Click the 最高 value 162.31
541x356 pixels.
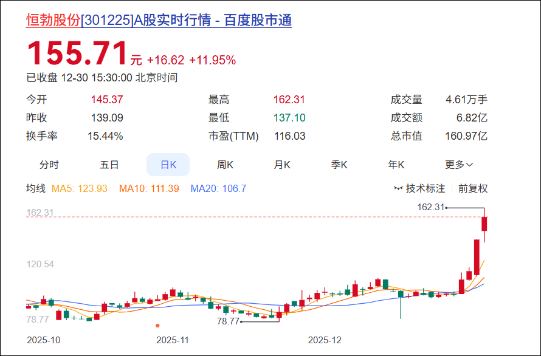(289, 100)
